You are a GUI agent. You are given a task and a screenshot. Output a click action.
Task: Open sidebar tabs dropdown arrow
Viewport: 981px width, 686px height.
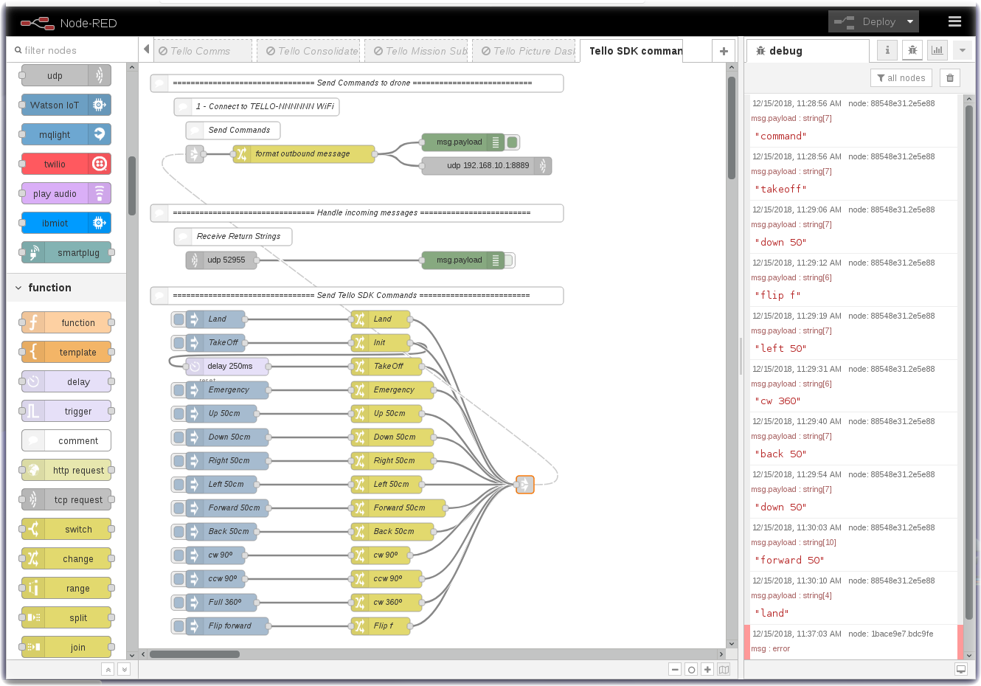click(x=962, y=50)
